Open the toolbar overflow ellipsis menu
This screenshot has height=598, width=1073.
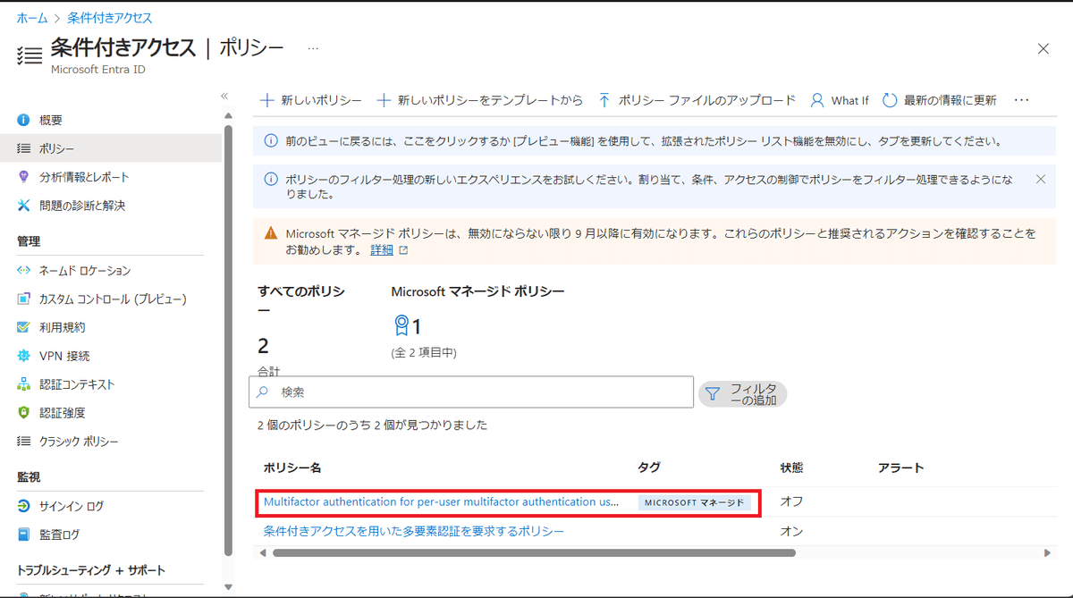pyautogui.click(x=1022, y=100)
